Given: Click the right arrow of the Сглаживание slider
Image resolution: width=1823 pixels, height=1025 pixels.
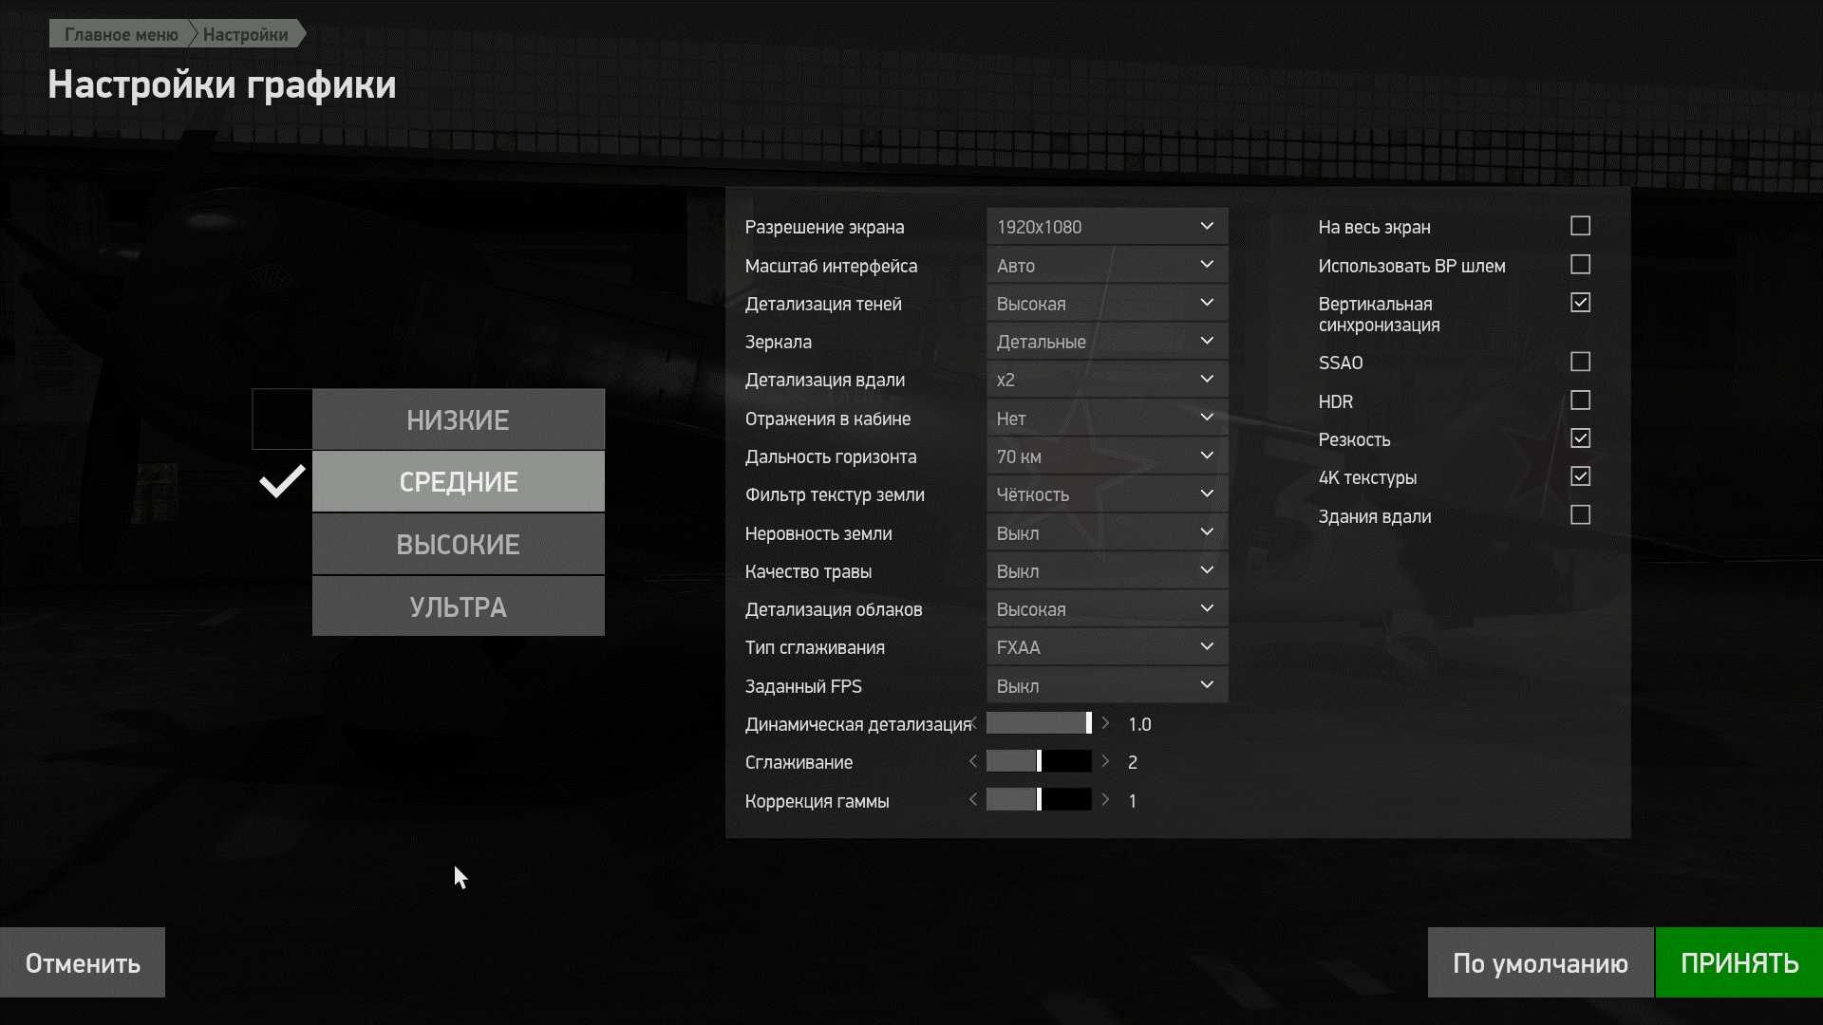Looking at the screenshot, I should coord(1105,762).
